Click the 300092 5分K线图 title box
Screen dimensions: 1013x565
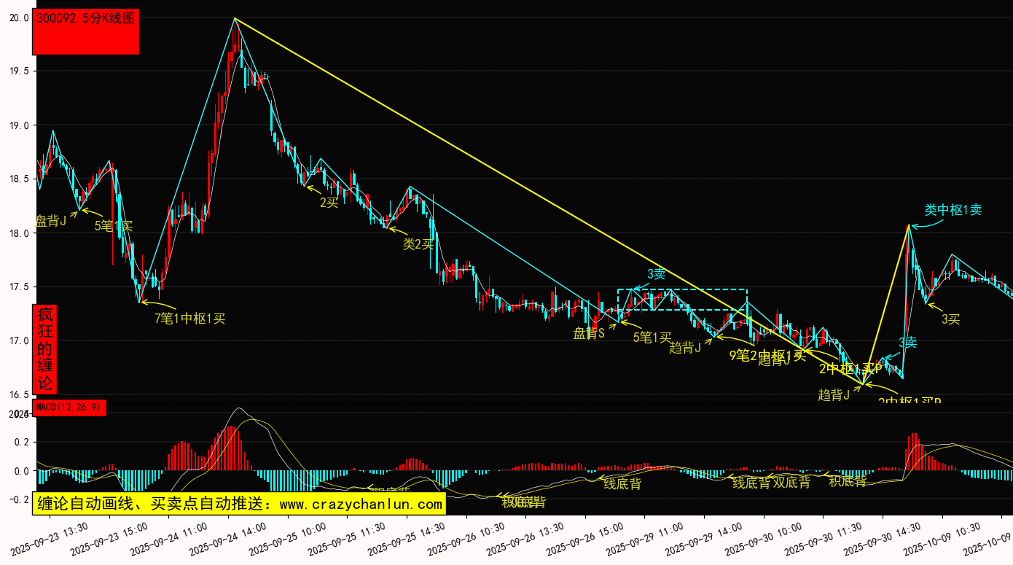pyautogui.click(x=85, y=31)
